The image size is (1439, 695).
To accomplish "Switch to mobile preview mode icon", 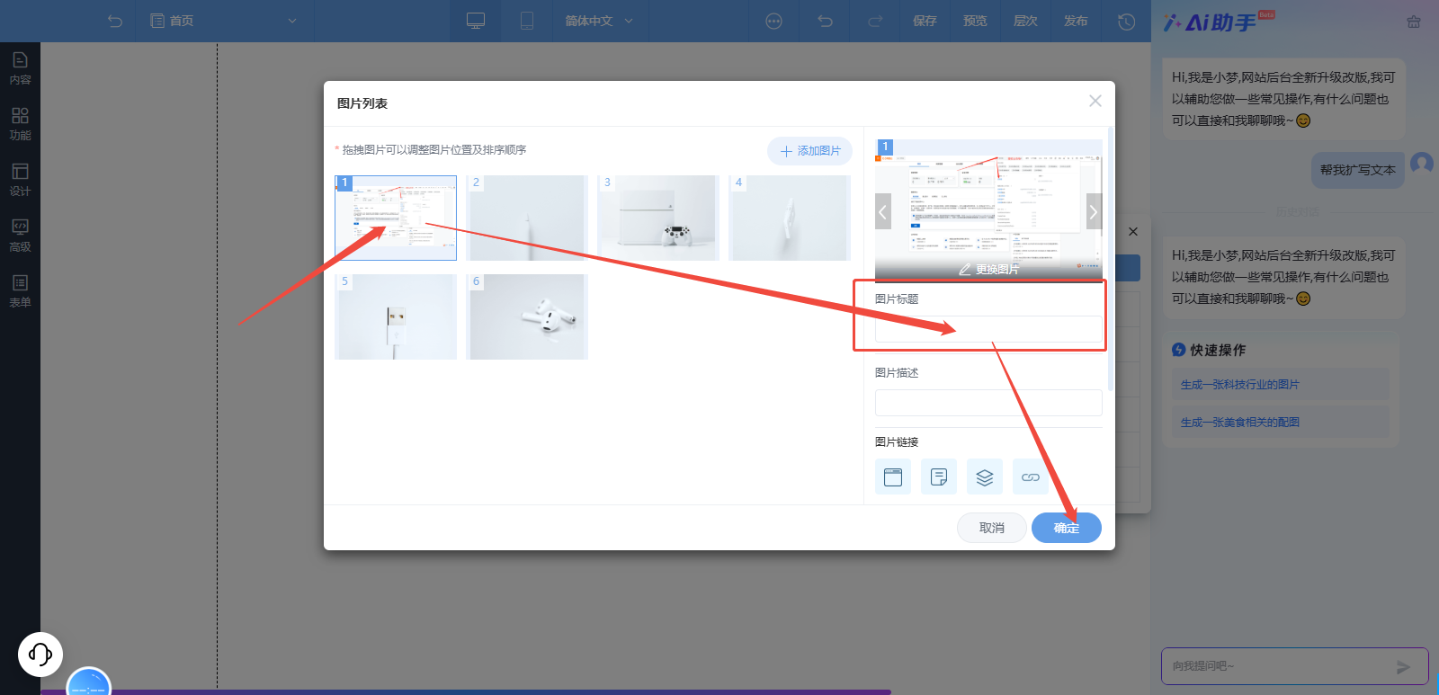I will [527, 21].
